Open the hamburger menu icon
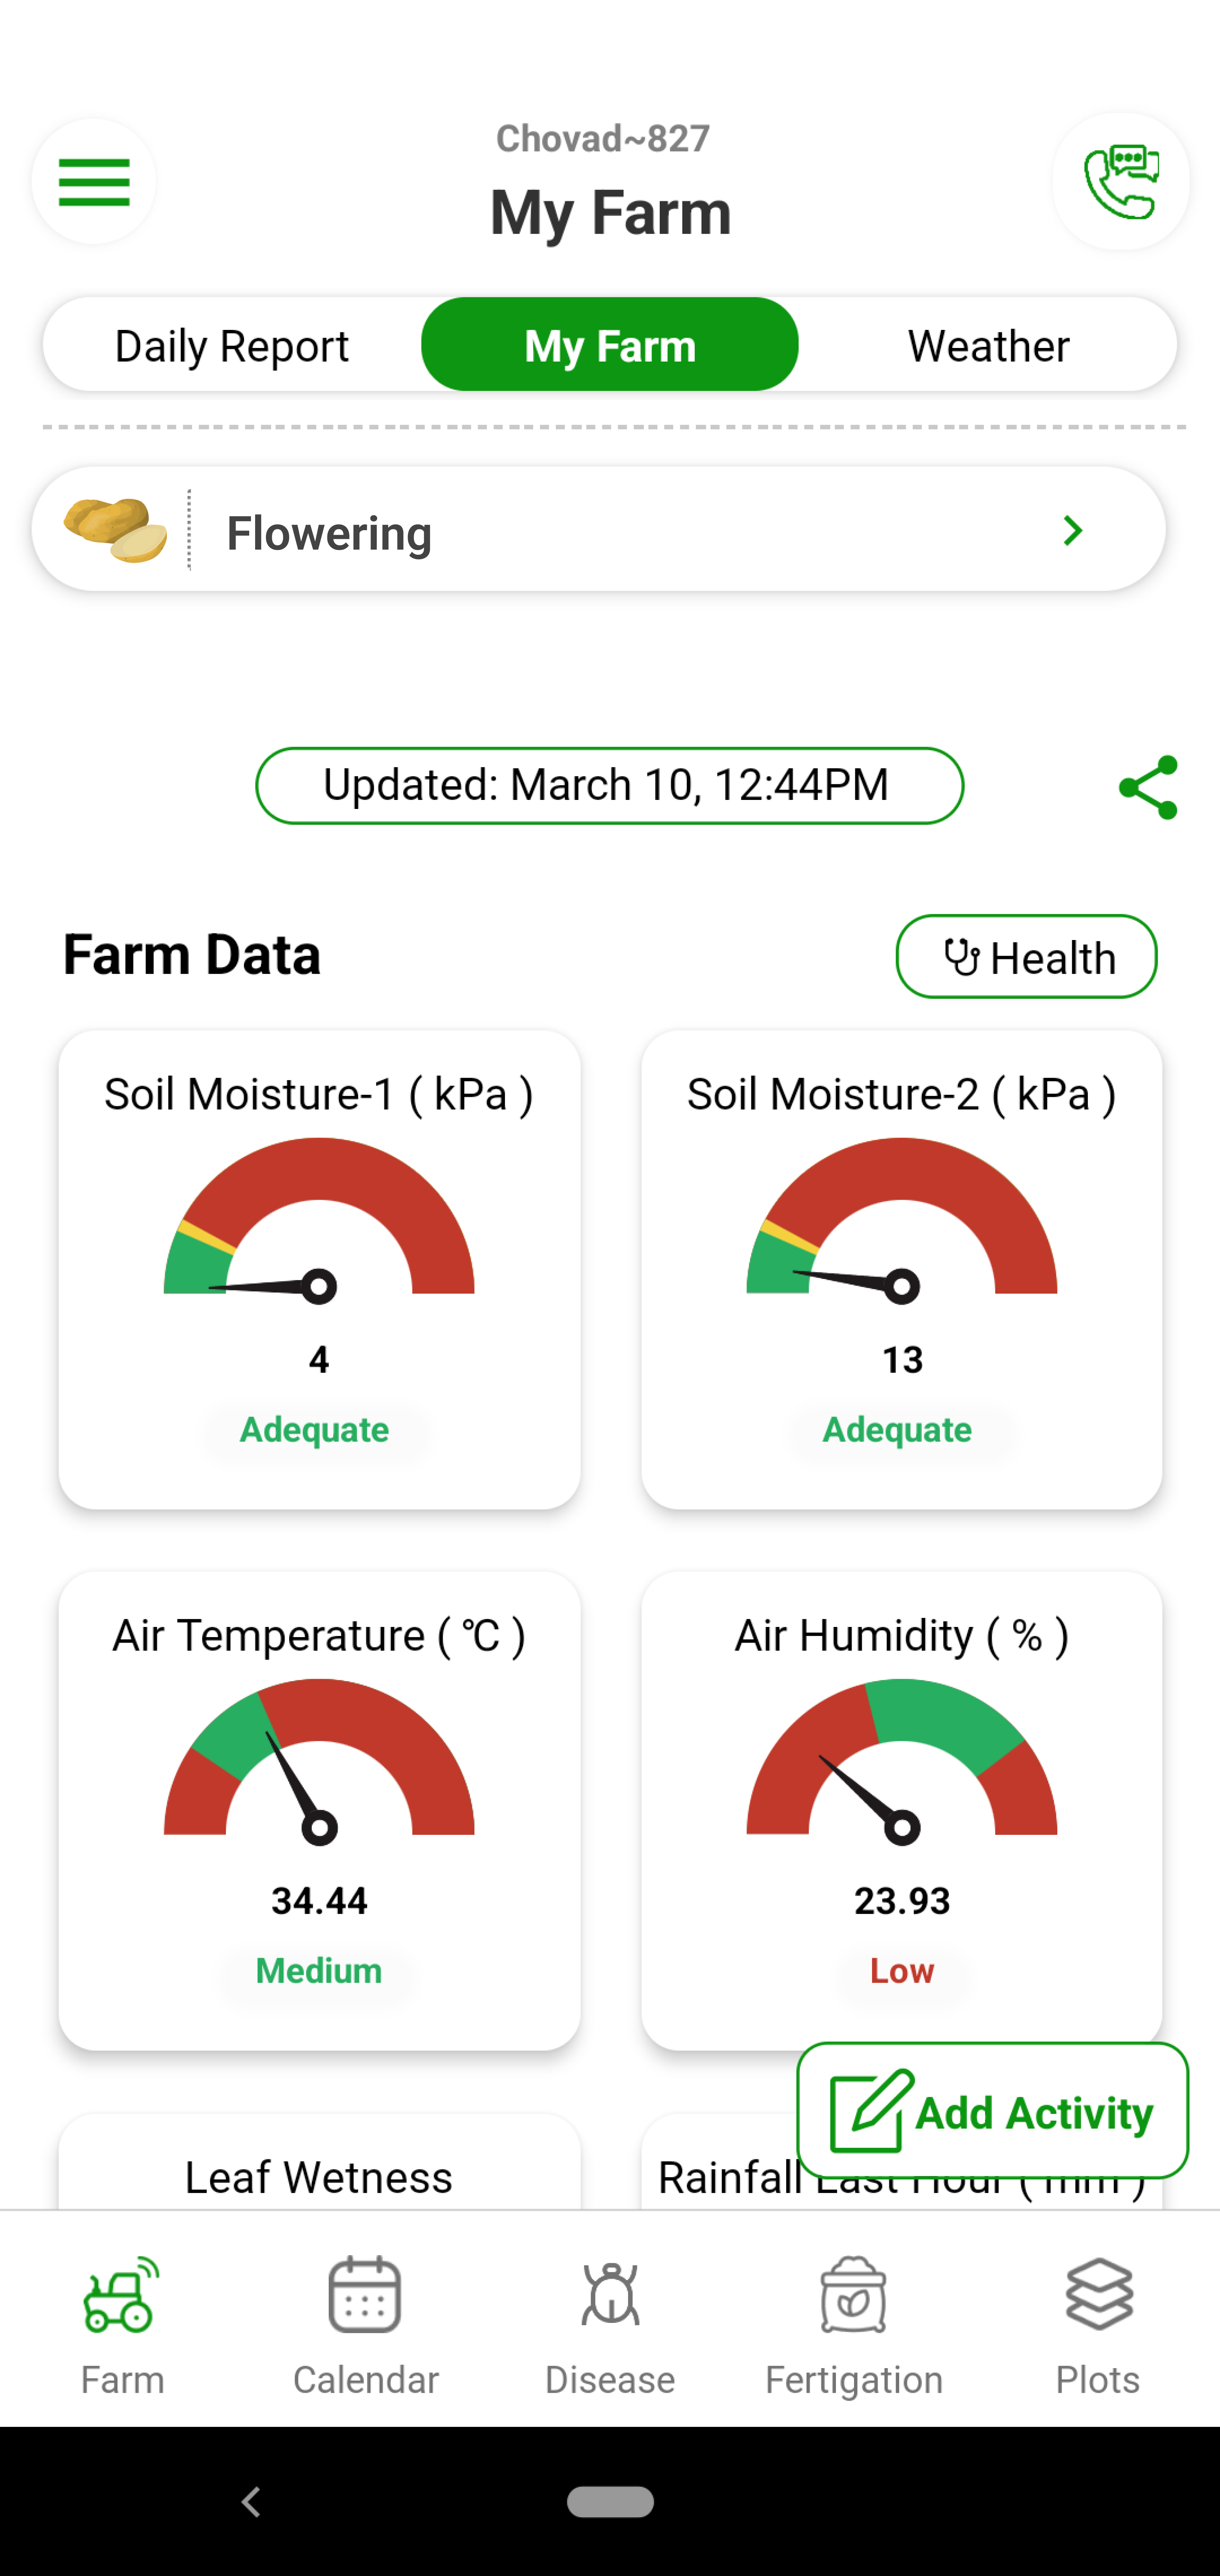Image resolution: width=1220 pixels, height=2576 pixels. 93,181
